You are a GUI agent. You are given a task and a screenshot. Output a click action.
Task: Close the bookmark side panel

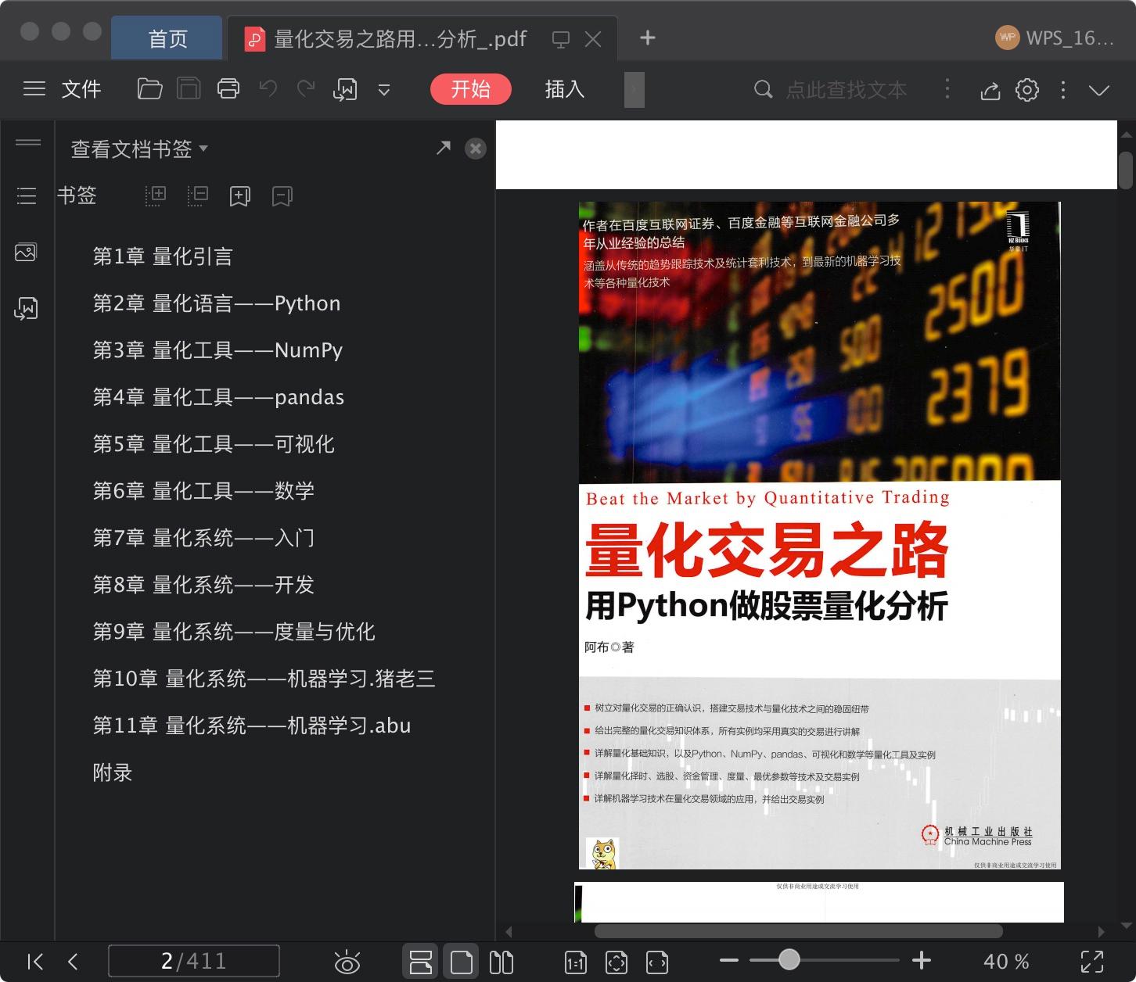coord(476,149)
